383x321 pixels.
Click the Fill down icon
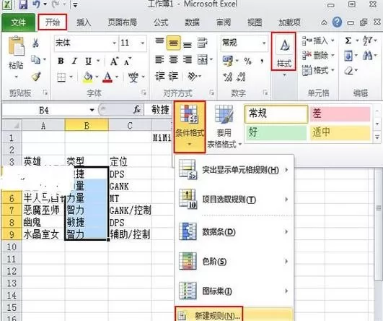click(348, 56)
